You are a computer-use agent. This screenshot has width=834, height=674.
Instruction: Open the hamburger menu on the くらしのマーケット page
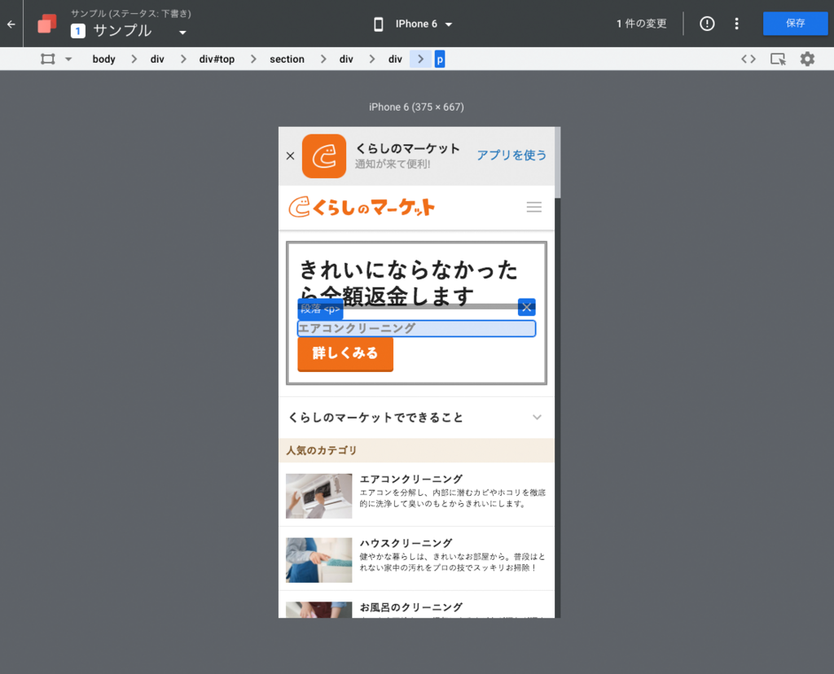tap(534, 207)
